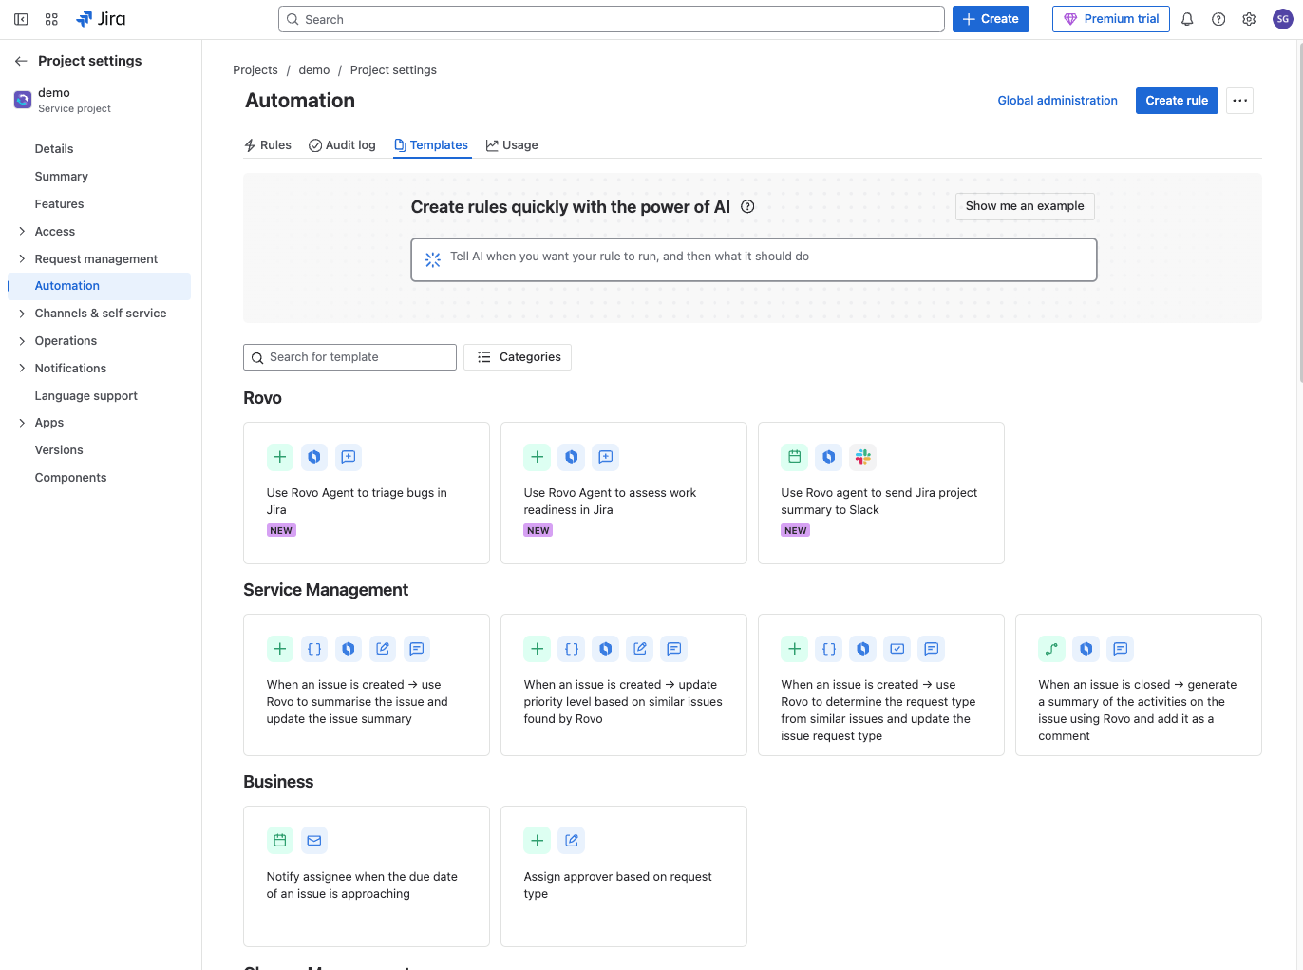Click the braces icon on update priority card
Screen dimensions: 1303x970
(x=572, y=649)
